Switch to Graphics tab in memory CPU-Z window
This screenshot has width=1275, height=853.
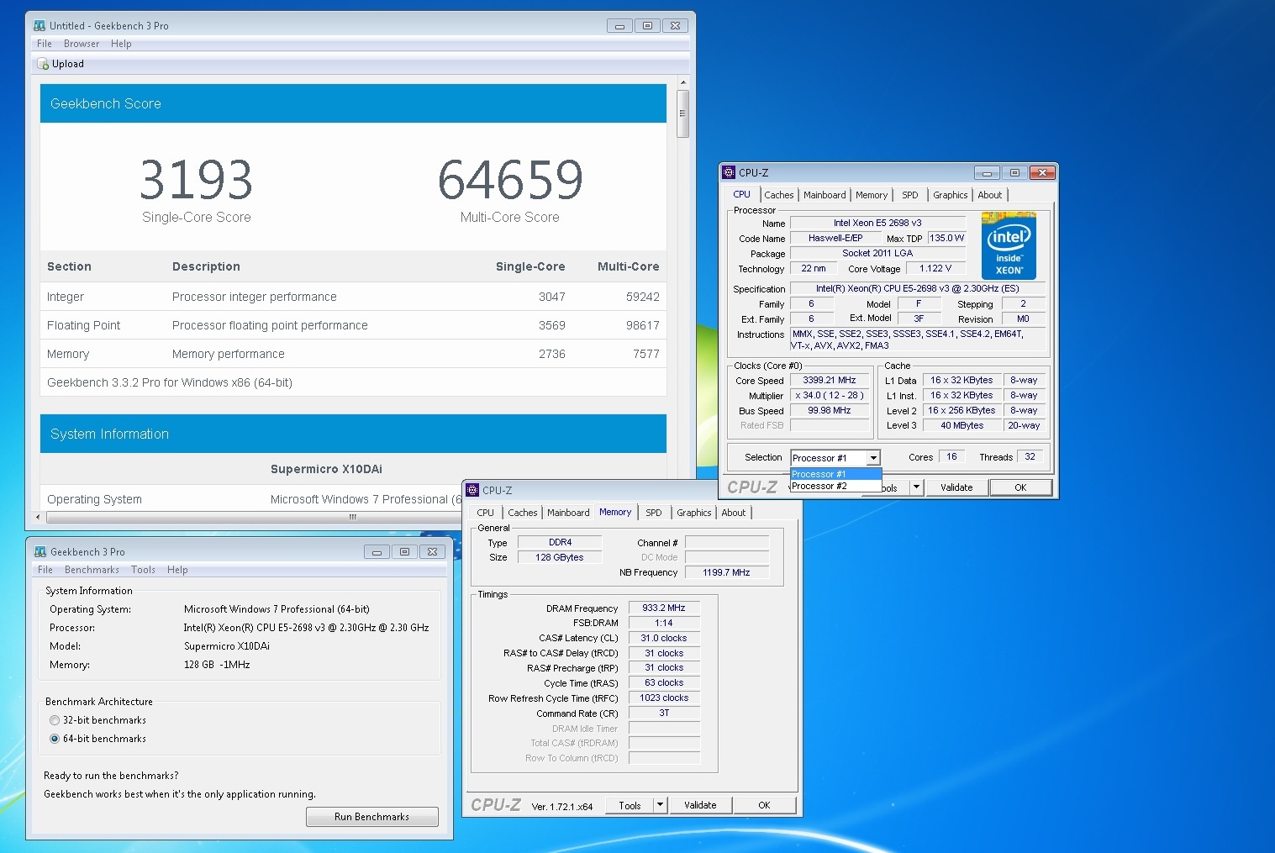coord(694,513)
